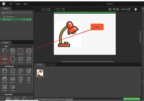Click the ADD FILE INTO ASSETS button
The image size is (144, 101).
132,99
